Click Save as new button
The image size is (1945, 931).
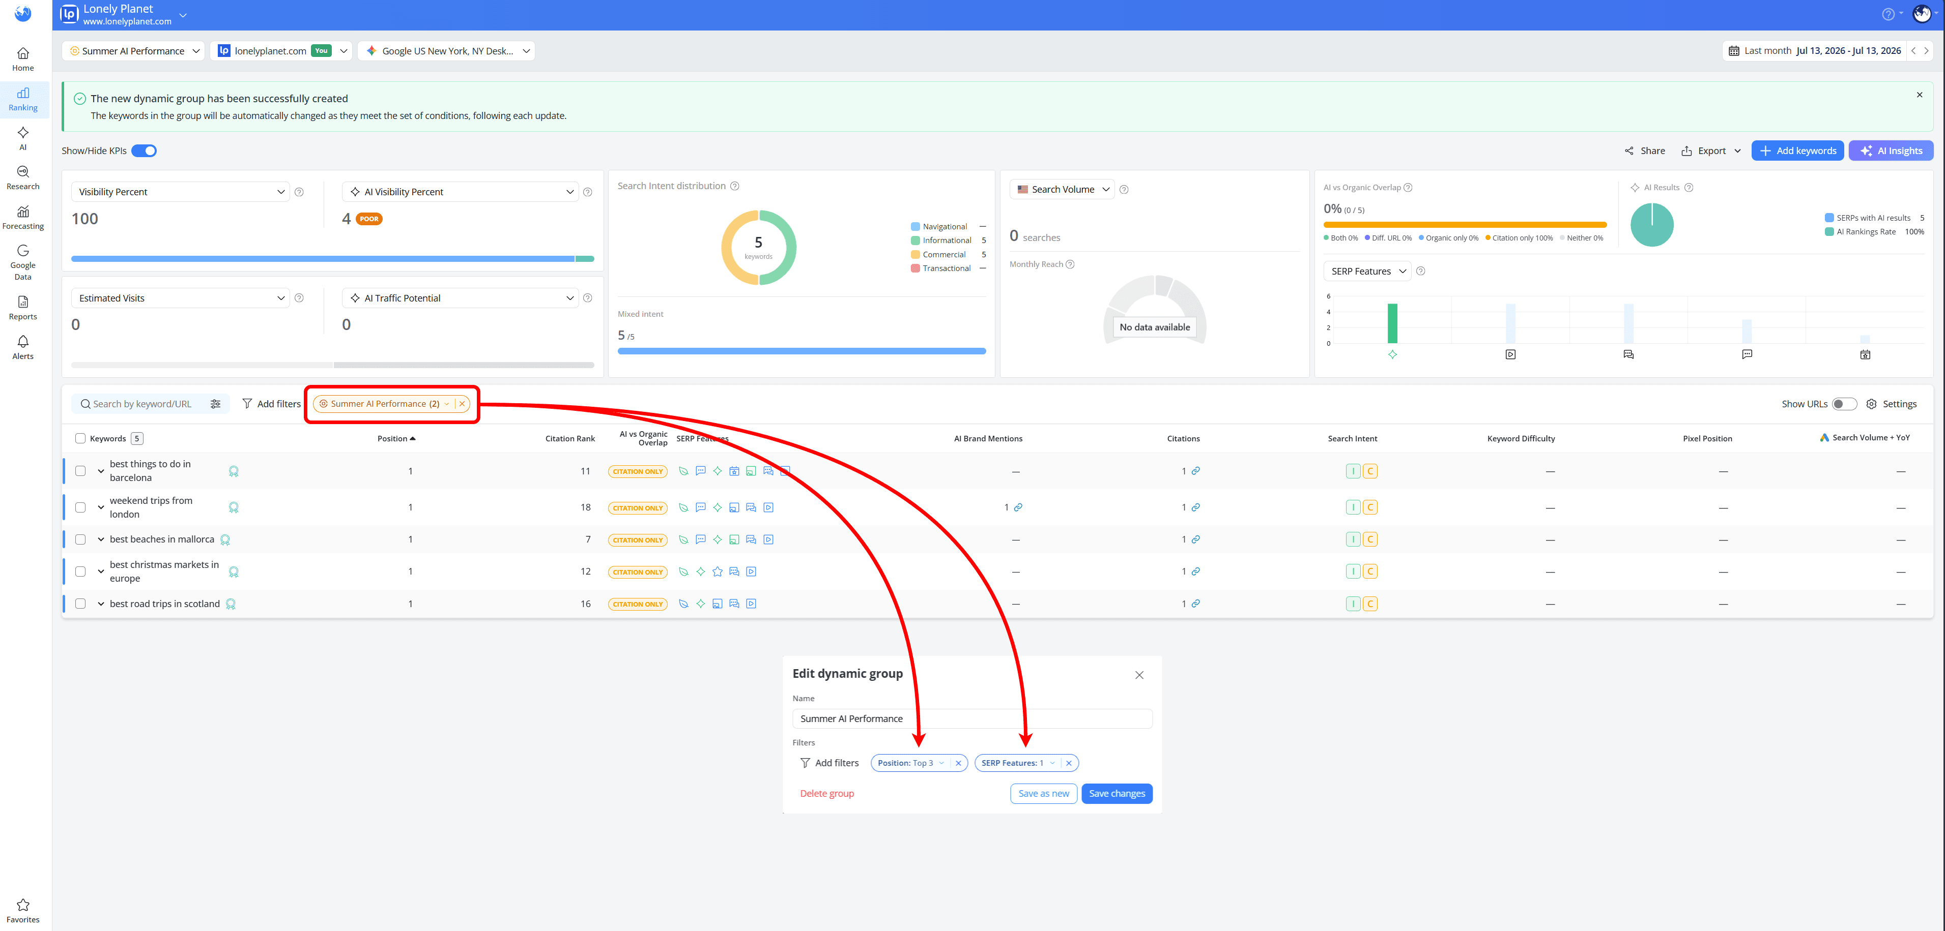[x=1043, y=794]
